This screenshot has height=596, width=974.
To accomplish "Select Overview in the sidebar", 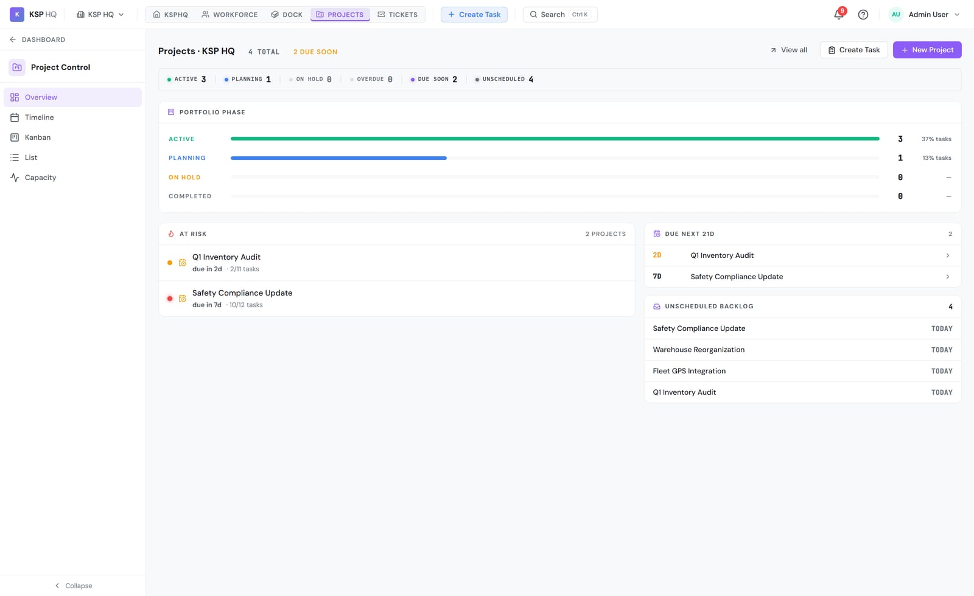I will [x=73, y=97].
